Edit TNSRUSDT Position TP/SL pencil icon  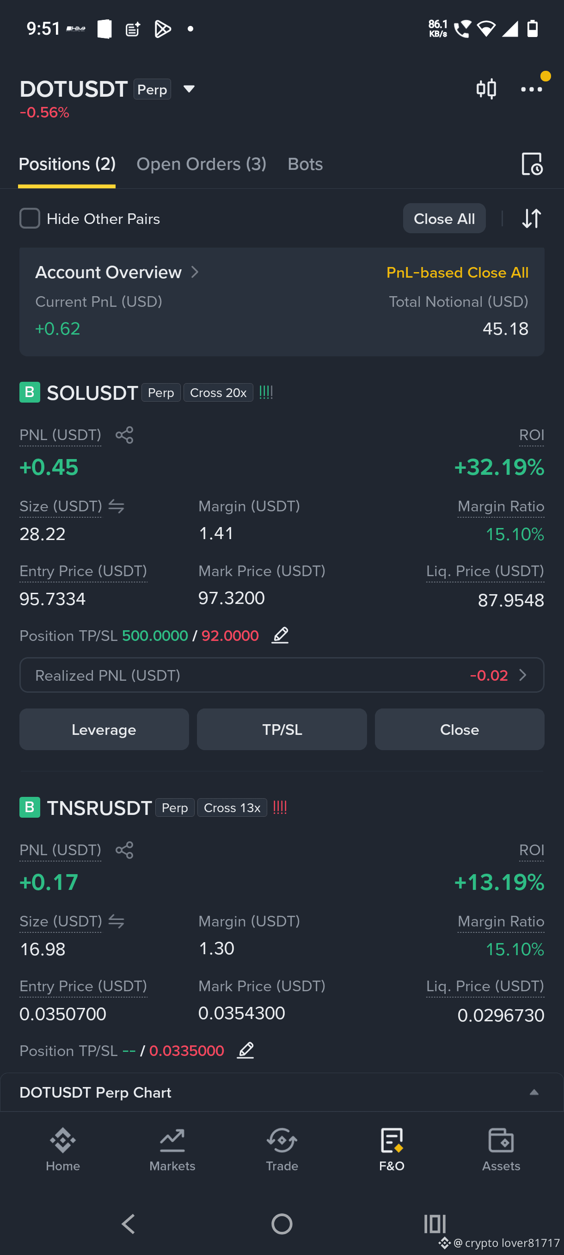click(x=245, y=1050)
